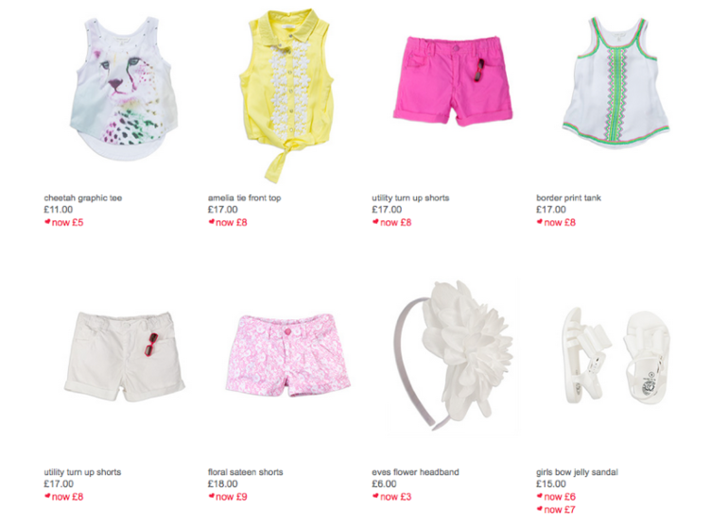Screen dimensions: 728x526
Task: Open the eves flower headband product image
Action: (x=453, y=355)
